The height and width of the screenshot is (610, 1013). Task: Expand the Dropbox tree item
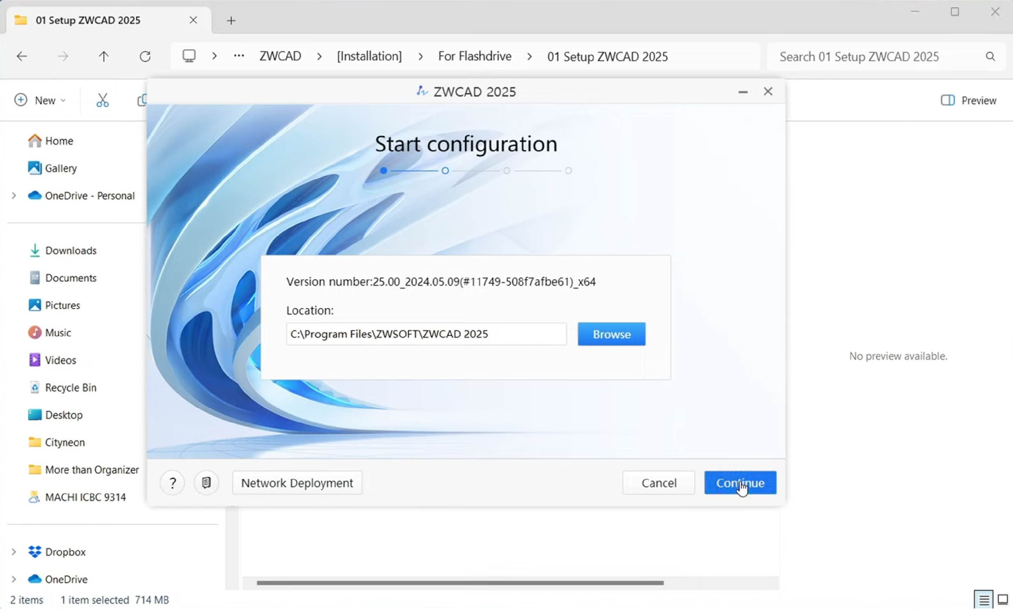tap(14, 551)
